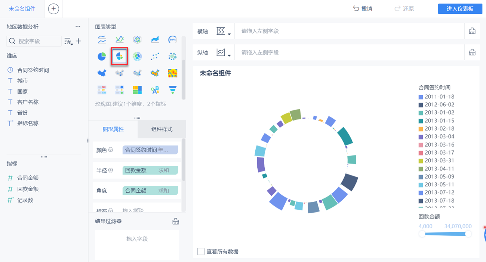This screenshot has height=262, width=486.
Task: Select the multi-series line chart type
Action: [x=102, y=39]
